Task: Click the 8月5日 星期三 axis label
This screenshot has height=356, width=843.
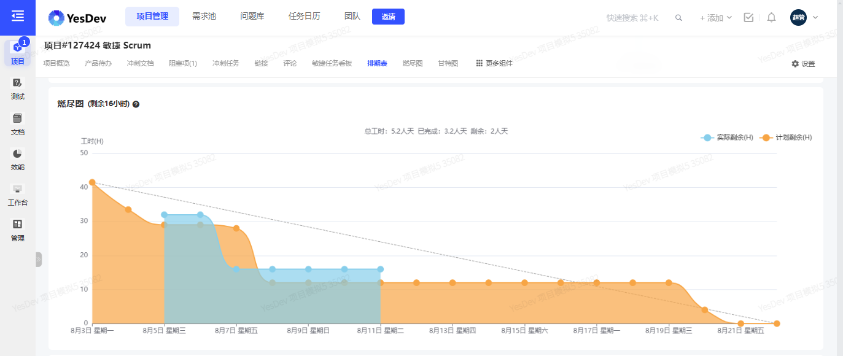Action: [x=164, y=331]
